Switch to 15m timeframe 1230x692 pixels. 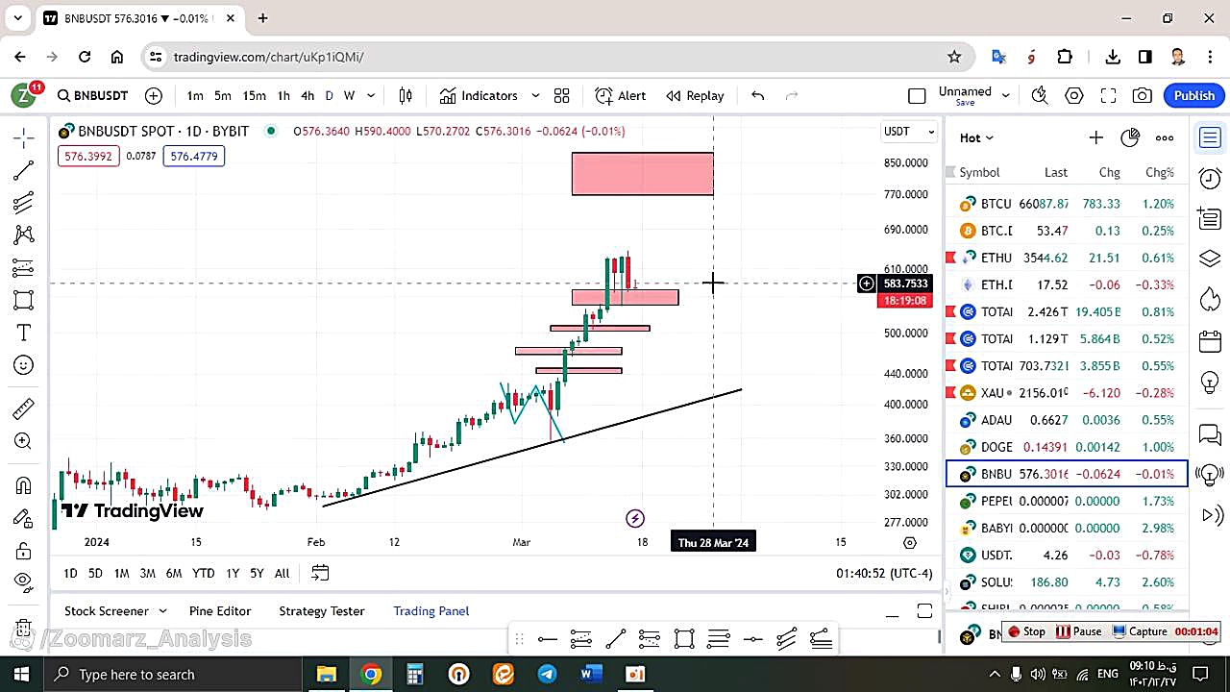[x=254, y=95]
